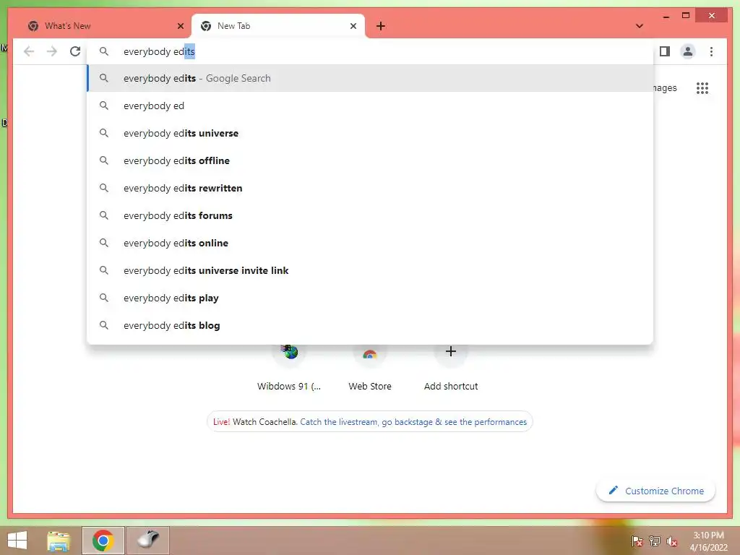This screenshot has width=740, height=555.
Task: Pick 'everybody edits forums' suggestion
Action: coord(370,215)
